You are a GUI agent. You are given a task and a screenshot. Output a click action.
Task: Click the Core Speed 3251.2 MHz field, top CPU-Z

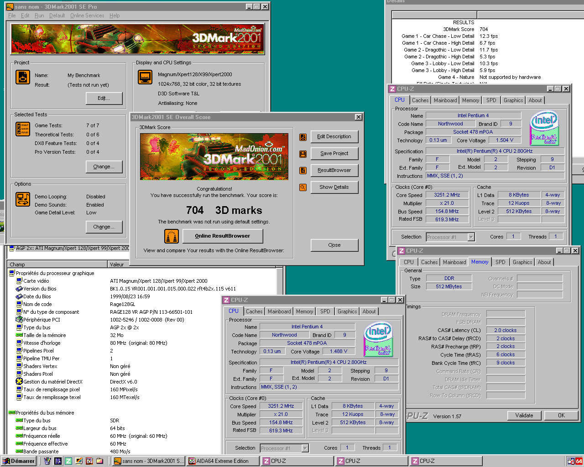pyautogui.click(x=447, y=195)
